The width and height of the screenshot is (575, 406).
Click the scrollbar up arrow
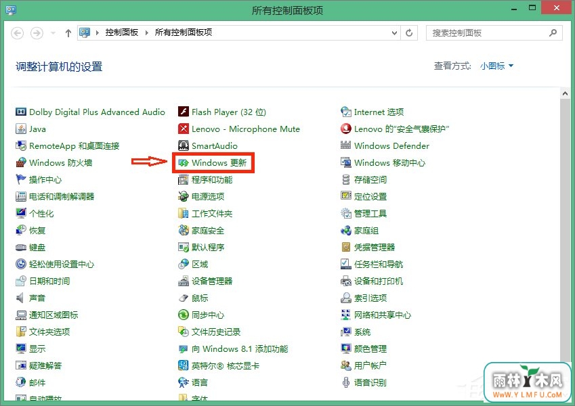coord(565,94)
